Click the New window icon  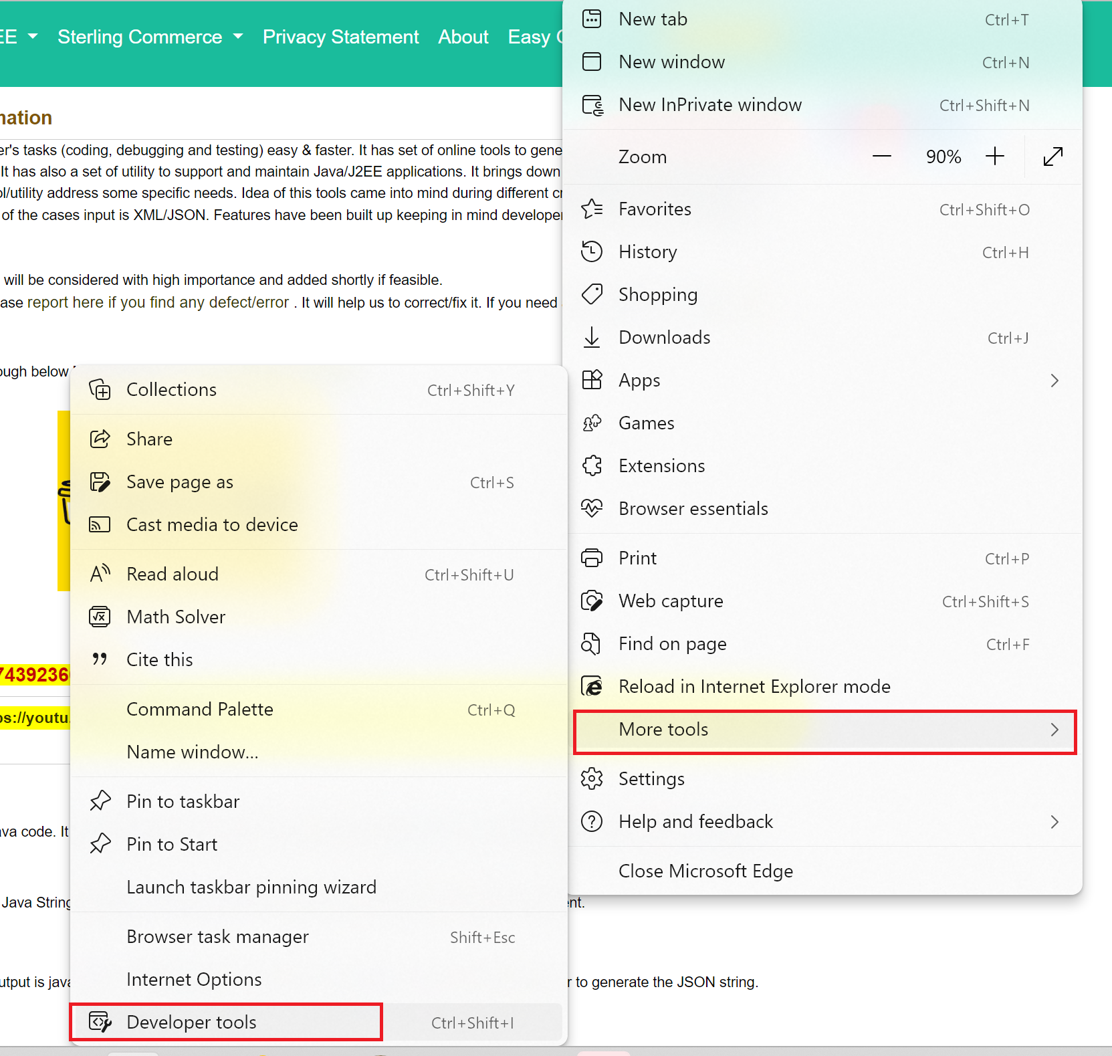pyautogui.click(x=592, y=62)
